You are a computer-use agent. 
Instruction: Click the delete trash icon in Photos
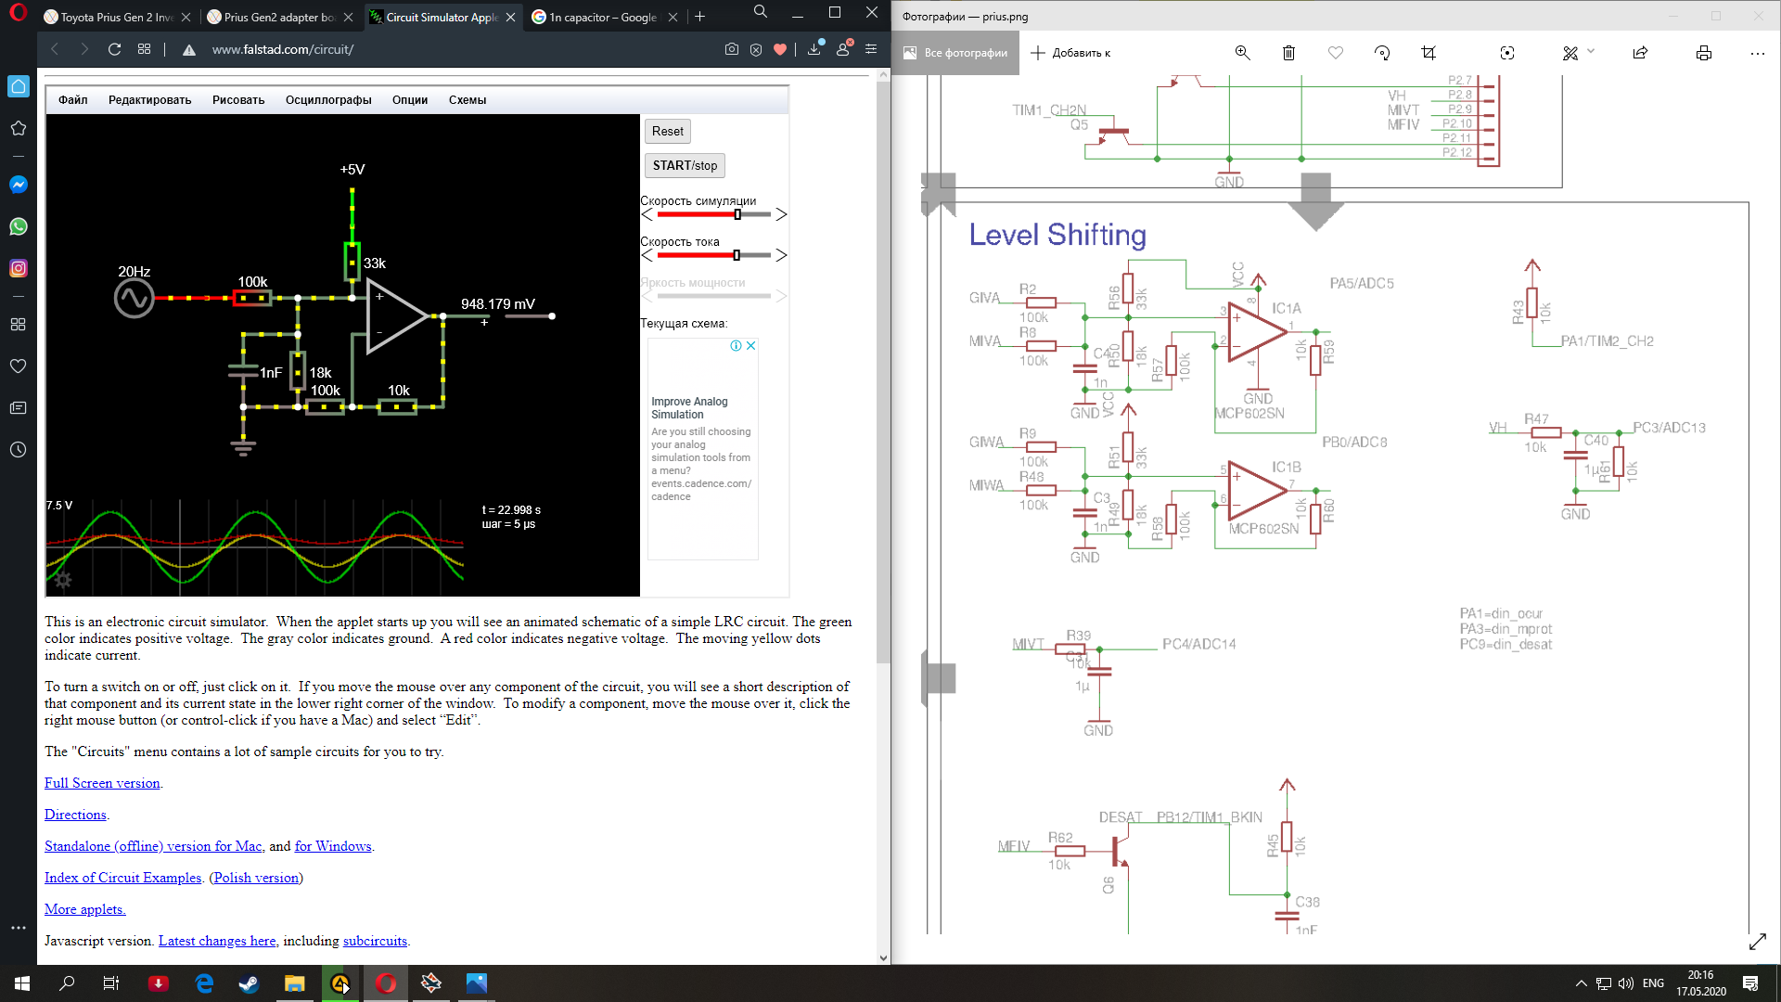1288,53
